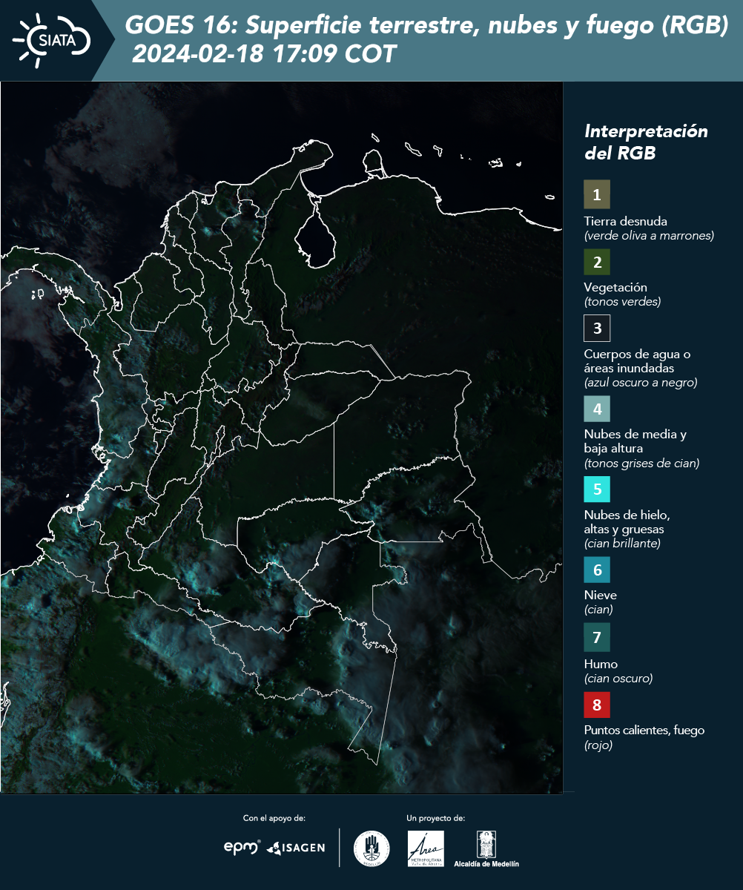Click the Área Metropolitana logo
743x890 pixels.
pos(426,848)
